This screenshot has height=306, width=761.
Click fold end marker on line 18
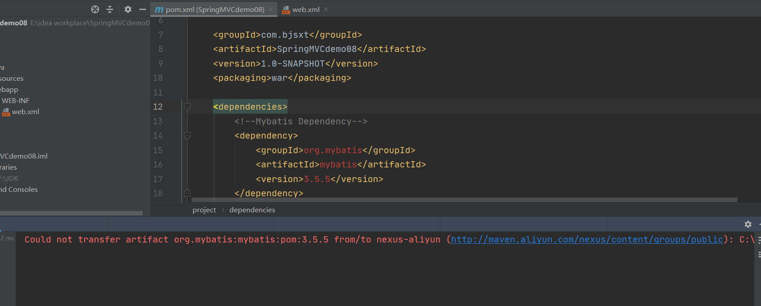(187, 193)
